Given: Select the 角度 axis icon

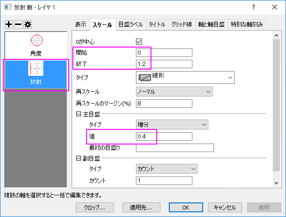Looking at the screenshot, I should tap(37, 40).
